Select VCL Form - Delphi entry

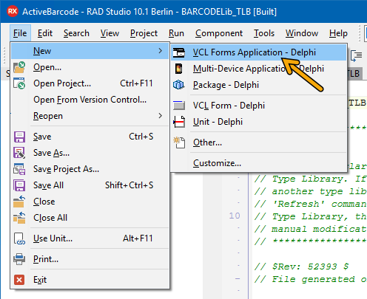tap(259, 106)
